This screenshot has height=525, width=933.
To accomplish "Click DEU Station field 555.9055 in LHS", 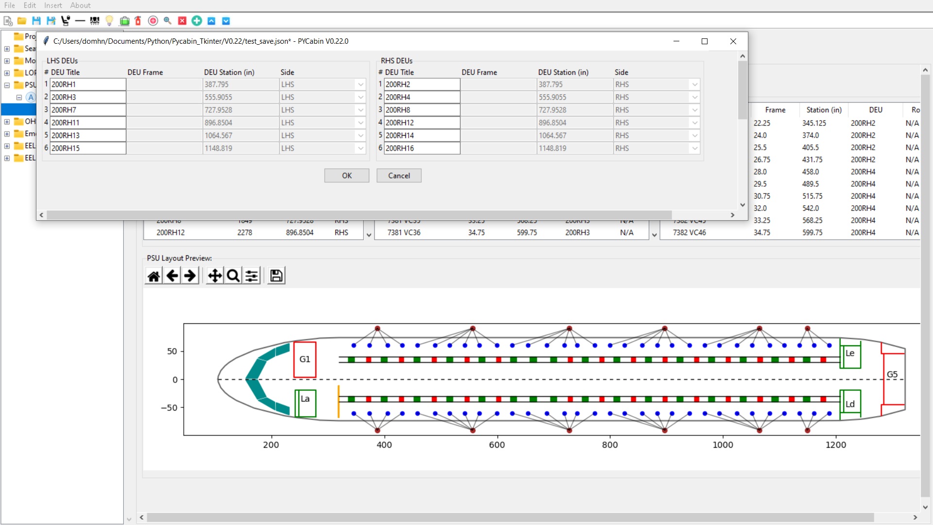I will (x=241, y=97).
